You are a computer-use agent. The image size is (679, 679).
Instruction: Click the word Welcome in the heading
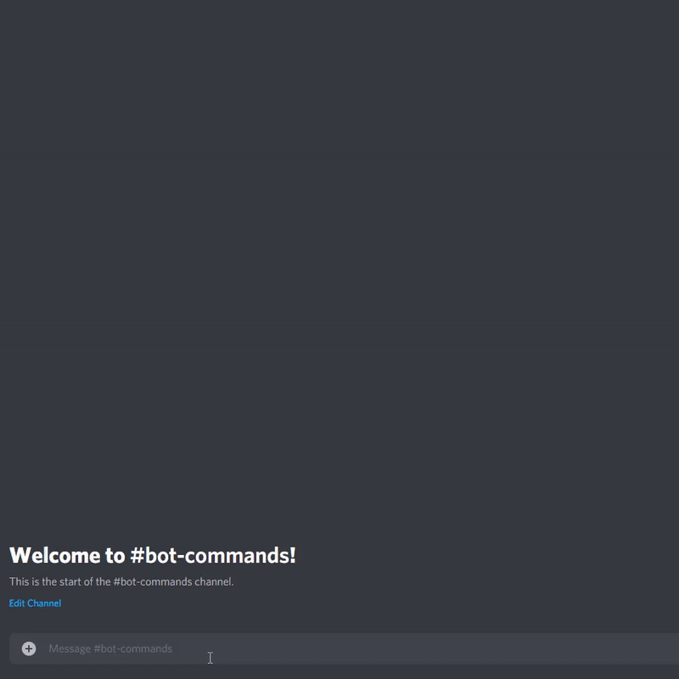tap(54, 555)
